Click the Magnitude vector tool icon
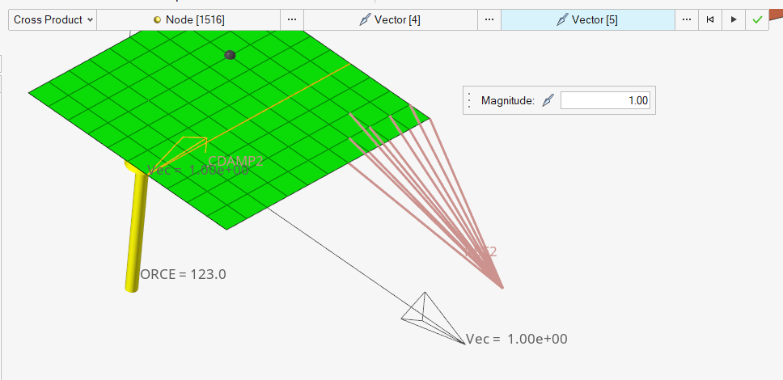783x380 pixels. point(548,101)
